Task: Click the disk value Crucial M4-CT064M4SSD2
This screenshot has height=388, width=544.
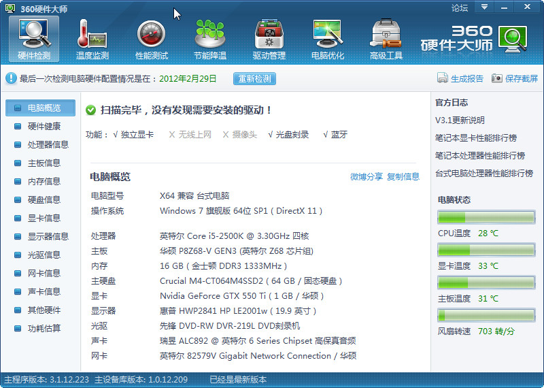Action: (251, 281)
